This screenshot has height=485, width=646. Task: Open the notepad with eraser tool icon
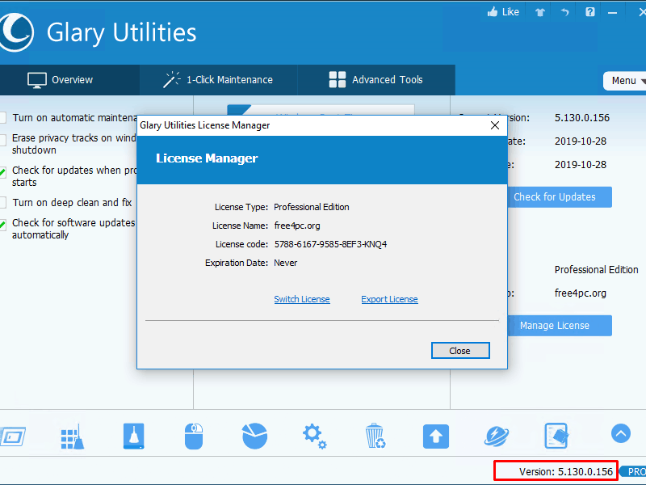click(556, 436)
